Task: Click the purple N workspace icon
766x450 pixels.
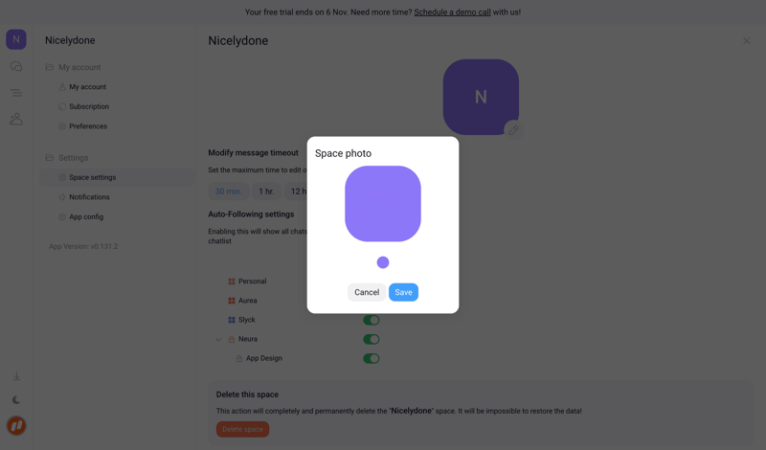Action: click(16, 39)
